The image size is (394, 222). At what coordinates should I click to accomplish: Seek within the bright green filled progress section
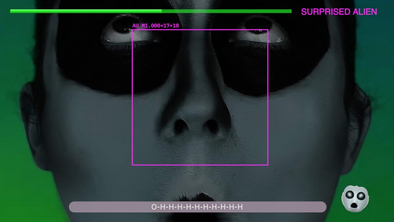[x=86, y=11]
